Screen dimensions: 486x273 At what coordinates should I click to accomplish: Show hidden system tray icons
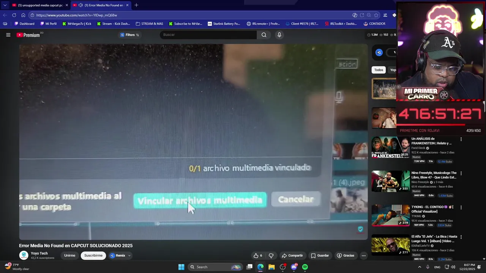pos(420,267)
